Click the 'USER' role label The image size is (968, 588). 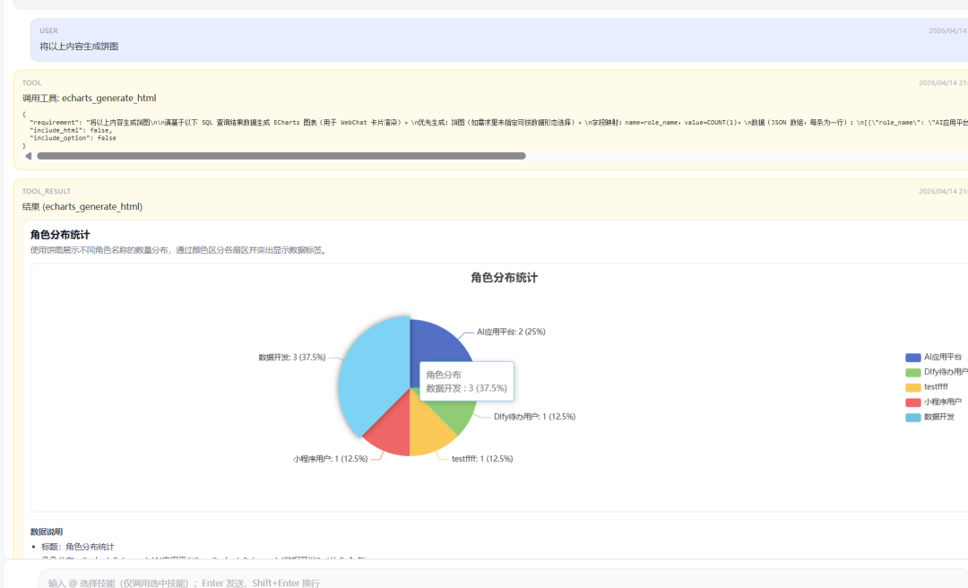[48, 30]
